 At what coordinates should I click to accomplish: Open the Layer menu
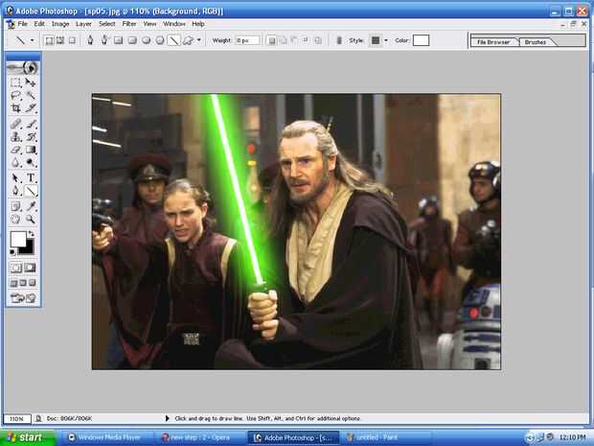[83, 24]
